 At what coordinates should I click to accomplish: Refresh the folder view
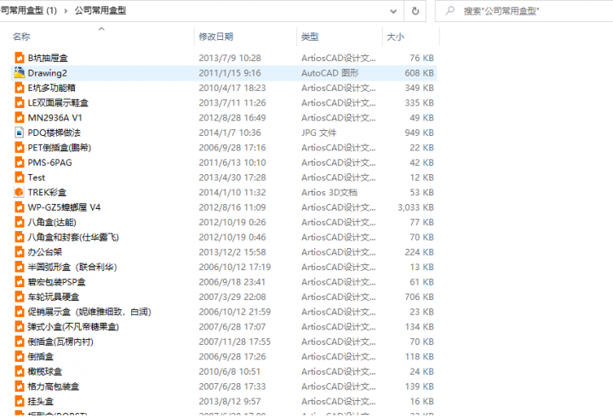[415, 11]
